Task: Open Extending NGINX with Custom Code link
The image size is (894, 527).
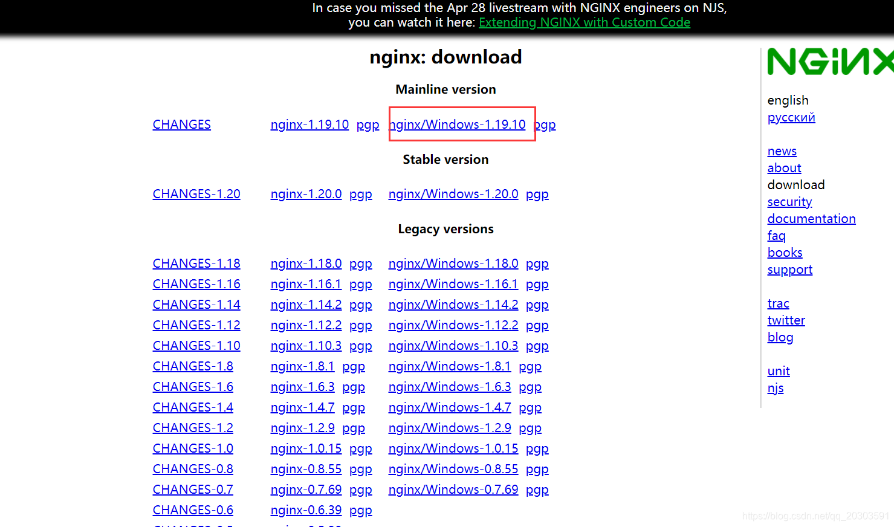Action: (x=585, y=22)
